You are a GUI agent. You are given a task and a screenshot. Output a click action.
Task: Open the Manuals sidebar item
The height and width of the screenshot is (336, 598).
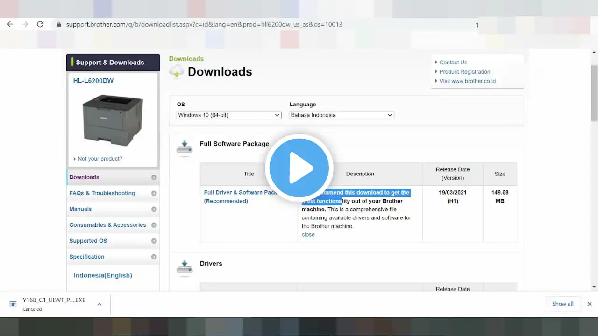[113, 209]
